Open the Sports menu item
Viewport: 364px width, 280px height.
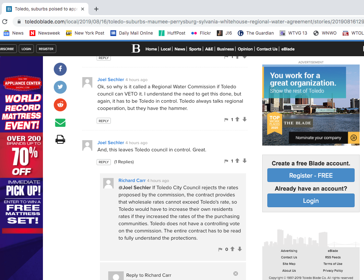point(195,49)
